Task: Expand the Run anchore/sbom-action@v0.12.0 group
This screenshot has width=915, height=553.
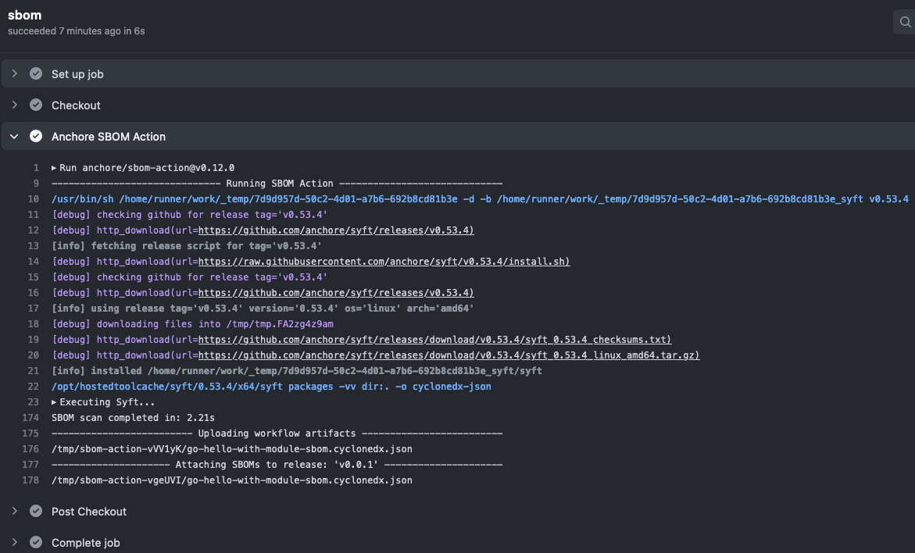Action: pyautogui.click(x=54, y=167)
